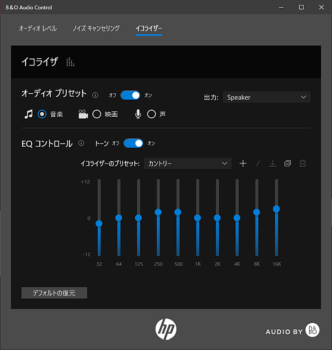Click the 250 Hz slider handle
The width and height of the screenshot is (332, 350).
tap(158, 212)
